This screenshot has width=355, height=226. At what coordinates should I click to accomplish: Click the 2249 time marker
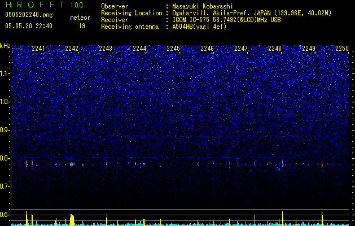click(x=309, y=49)
